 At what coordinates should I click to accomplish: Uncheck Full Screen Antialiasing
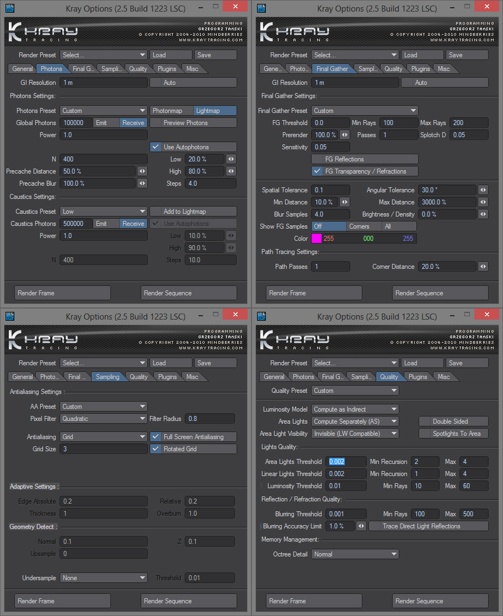coord(155,437)
